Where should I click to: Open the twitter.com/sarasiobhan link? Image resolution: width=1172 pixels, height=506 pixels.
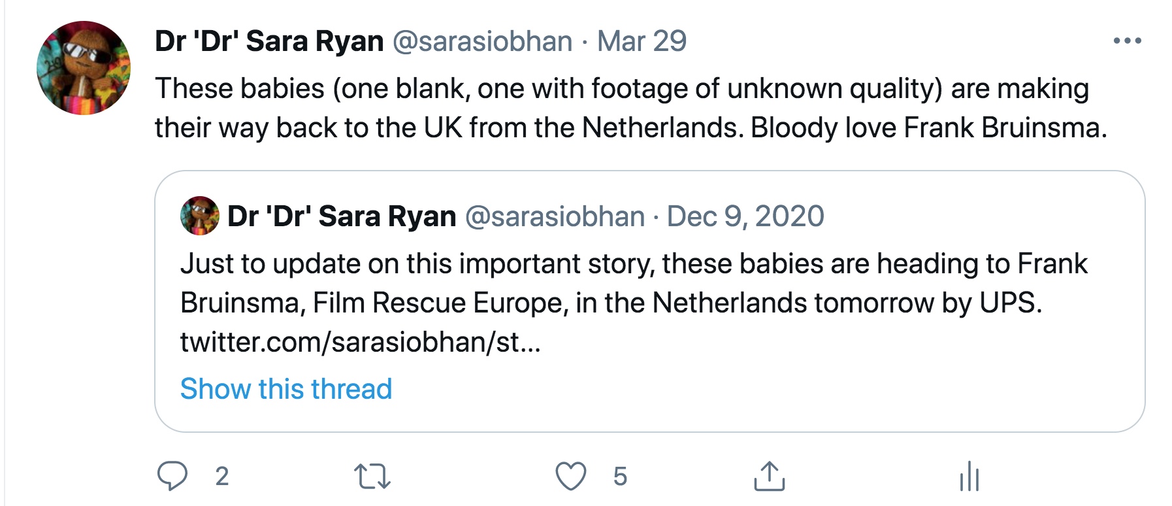pos(360,342)
